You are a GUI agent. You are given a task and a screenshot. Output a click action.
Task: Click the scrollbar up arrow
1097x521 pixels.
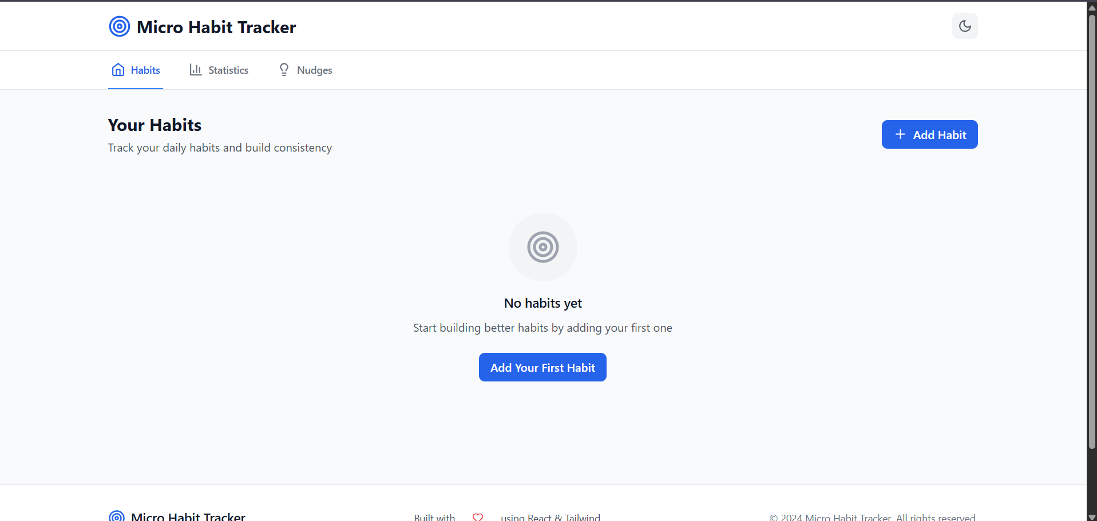pos(1092,7)
